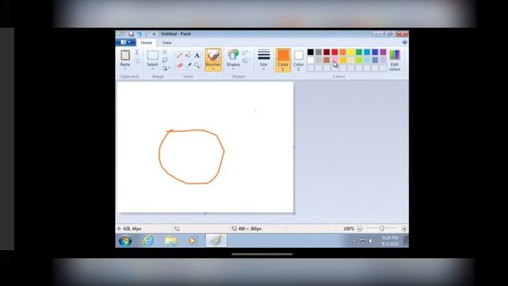Zoom in with the plus button
This screenshot has width=508, height=286.
tap(404, 229)
